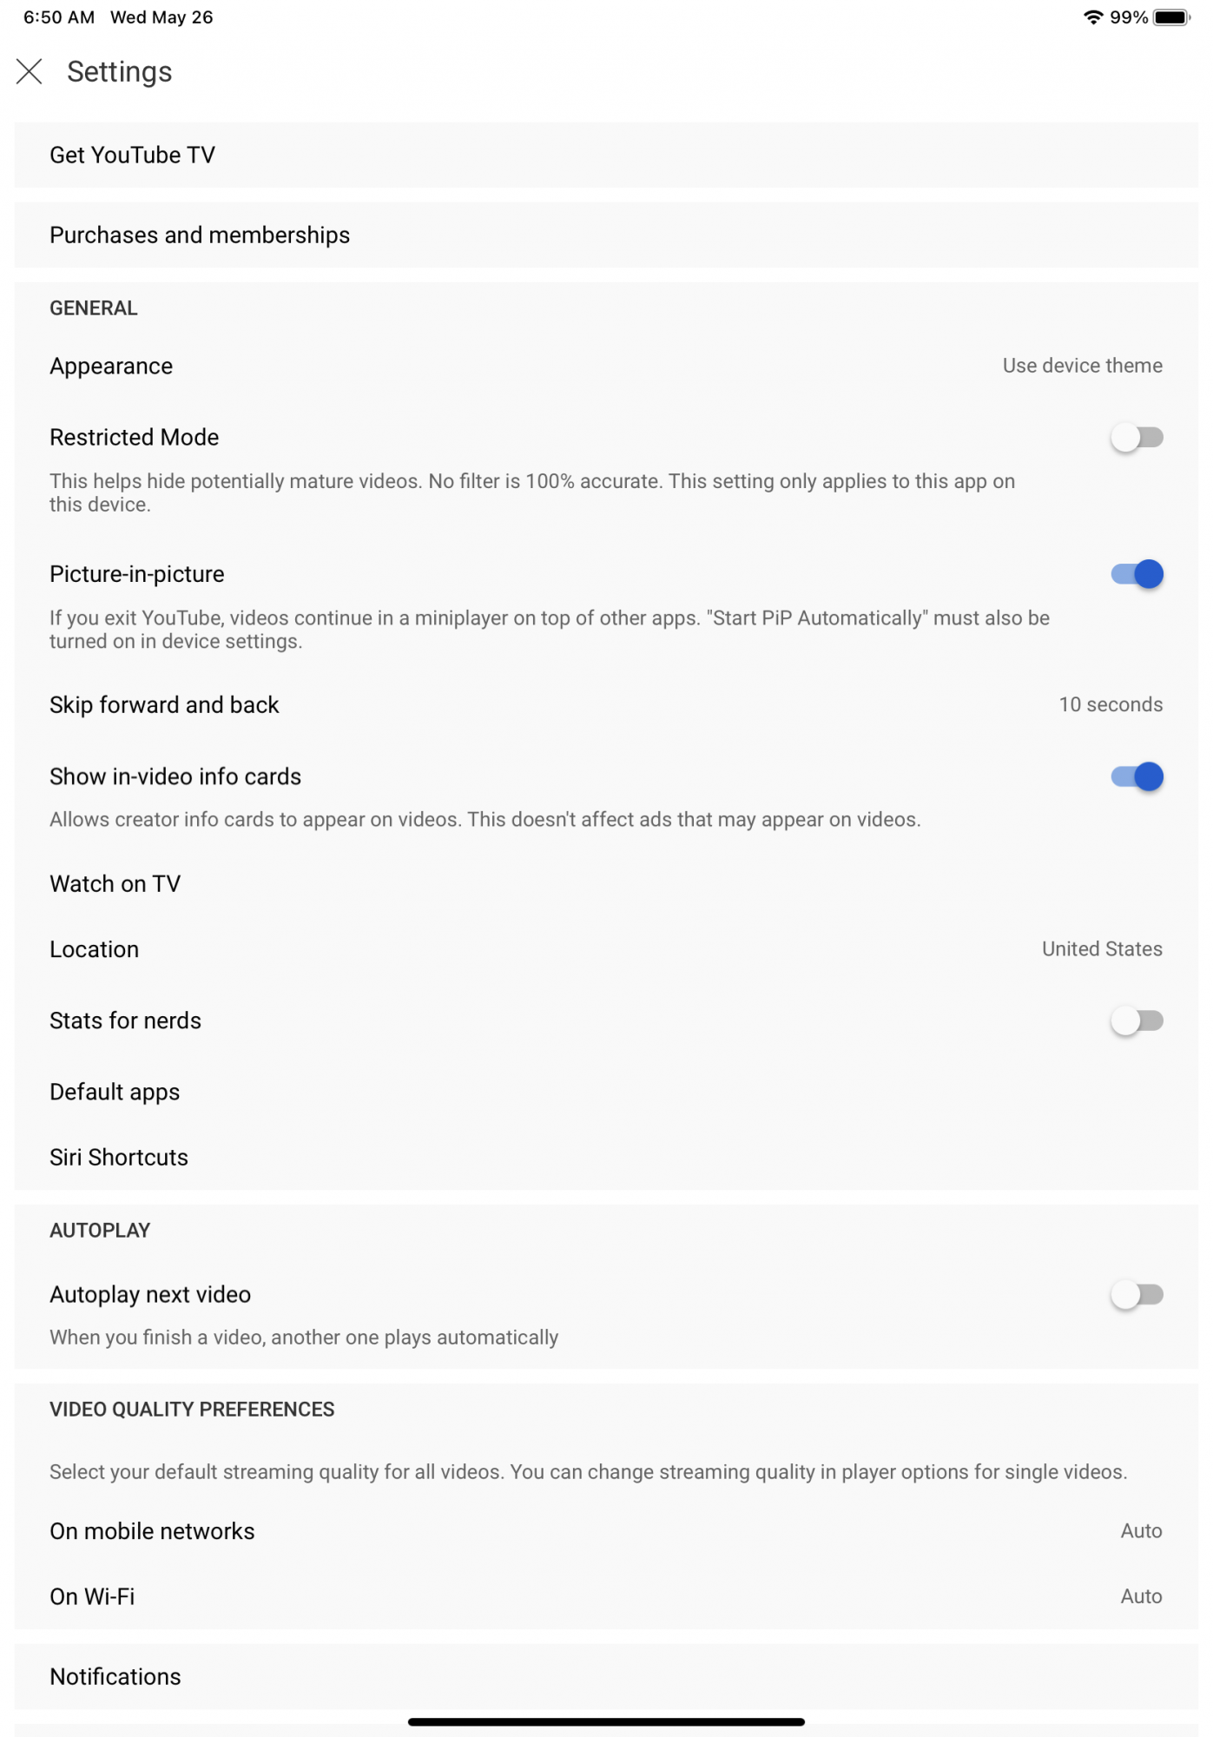The image size is (1213, 1737).
Task: Open Default apps settings
Action: pos(606,1092)
